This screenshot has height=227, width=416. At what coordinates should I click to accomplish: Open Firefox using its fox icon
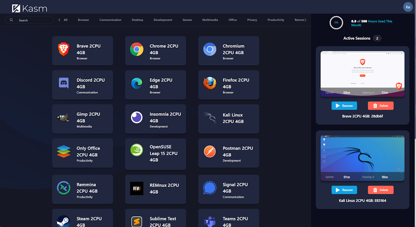pyautogui.click(x=210, y=83)
